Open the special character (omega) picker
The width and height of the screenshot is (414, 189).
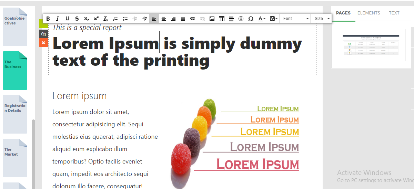pyautogui.click(x=251, y=19)
